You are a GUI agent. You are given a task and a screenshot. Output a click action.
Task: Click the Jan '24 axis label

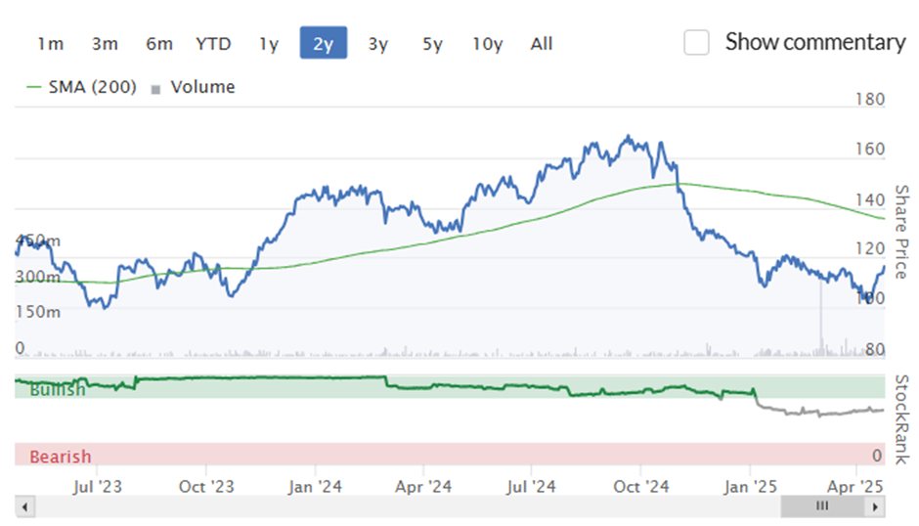[x=315, y=487]
